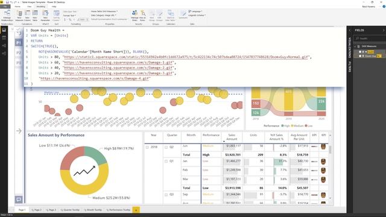
Task: Open the Linguistic Schema dropdown
Action: pyautogui.click(x=197, y=15)
